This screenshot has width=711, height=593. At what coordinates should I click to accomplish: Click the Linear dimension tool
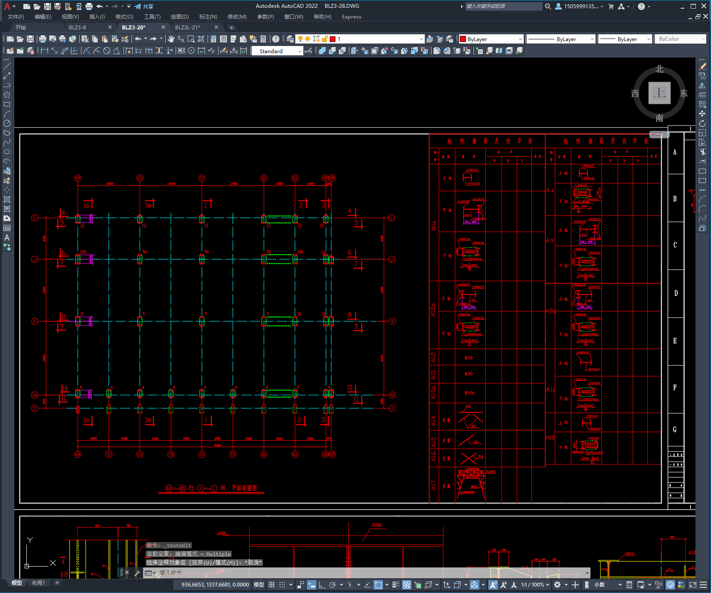tap(45, 51)
